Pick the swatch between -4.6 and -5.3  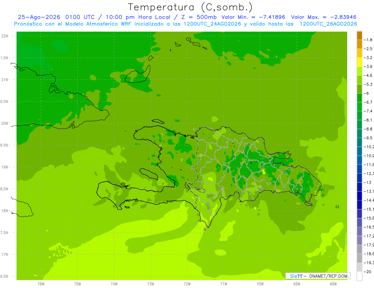pos(359,80)
